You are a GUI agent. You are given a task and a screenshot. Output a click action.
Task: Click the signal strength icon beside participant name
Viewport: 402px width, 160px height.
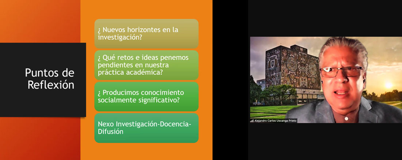pos(252,121)
